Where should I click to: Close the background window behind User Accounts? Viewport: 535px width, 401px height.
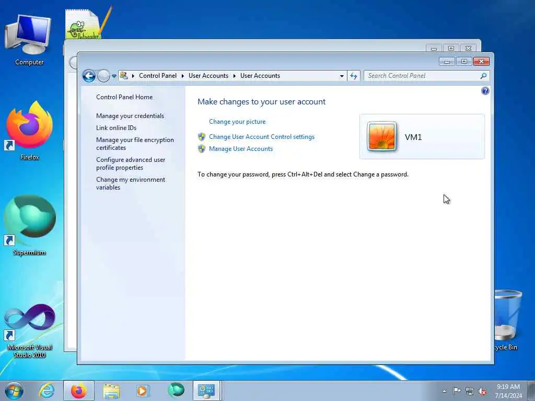pyautogui.click(x=469, y=49)
